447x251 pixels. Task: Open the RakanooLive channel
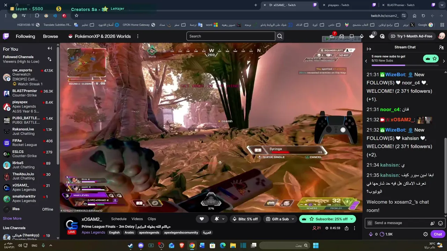click(x=28, y=131)
